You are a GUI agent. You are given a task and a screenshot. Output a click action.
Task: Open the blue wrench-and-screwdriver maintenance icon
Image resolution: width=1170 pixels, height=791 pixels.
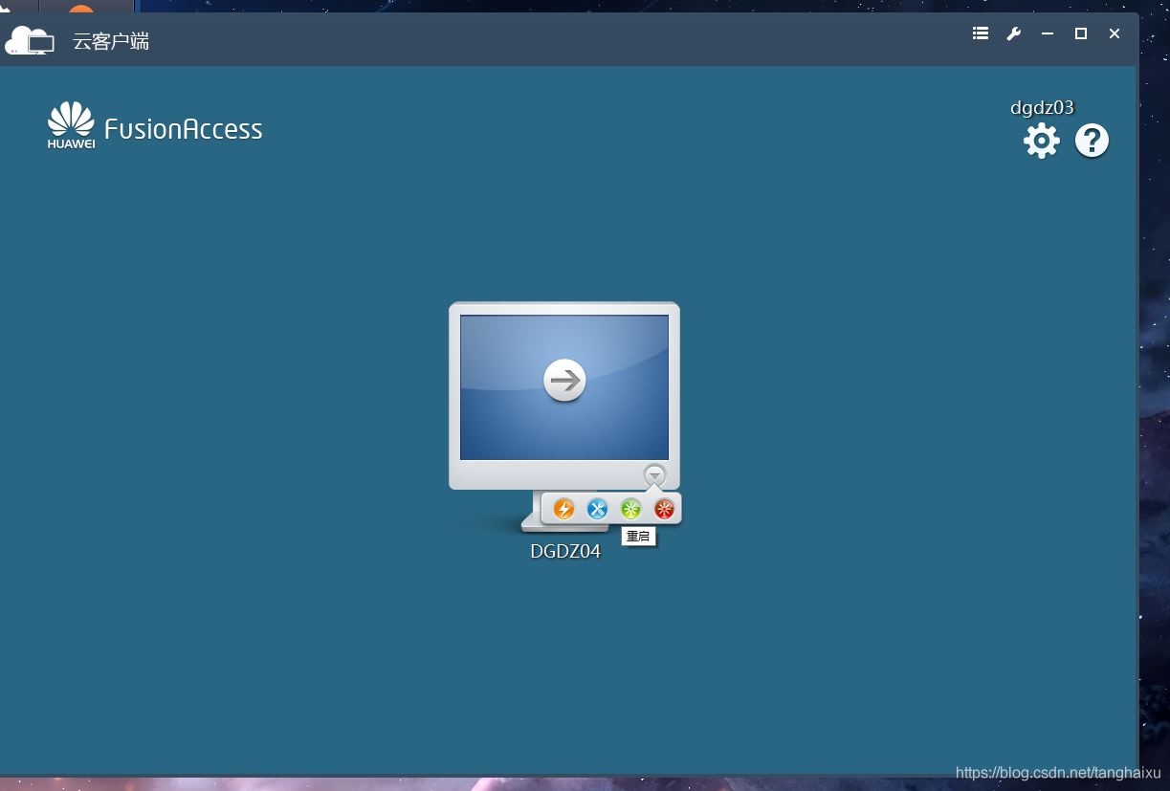click(x=598, y=509)
